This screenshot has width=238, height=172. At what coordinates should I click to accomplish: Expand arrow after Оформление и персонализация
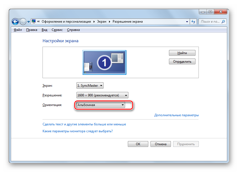pos(94,22)
